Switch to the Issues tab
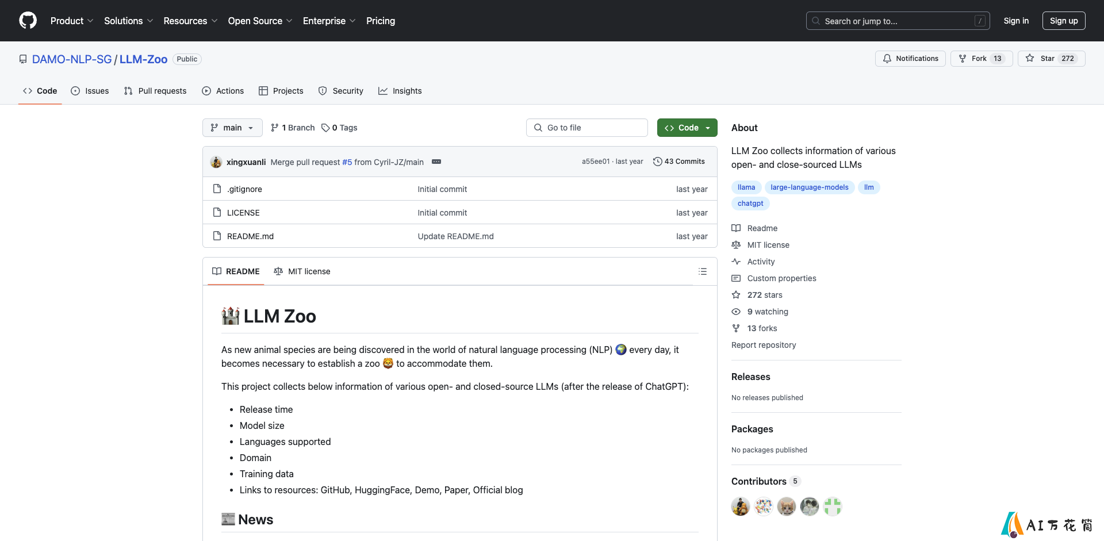The width and height of the screenshot is (1104, 541). [x=90, y=91]
